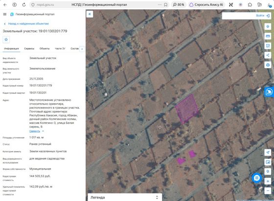Switch to Части ЗУ tab
Screen dimensions: 274x201
coord(60,48)
